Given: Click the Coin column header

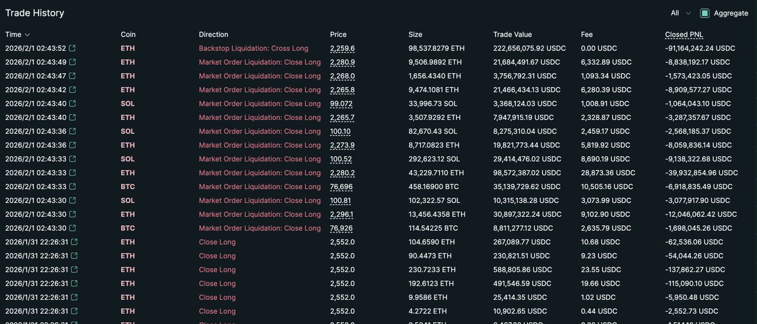Looking at the screenshot, I should 128,35.
